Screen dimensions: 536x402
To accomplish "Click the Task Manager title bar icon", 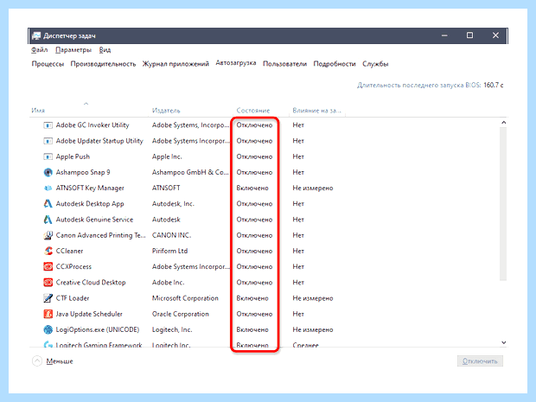I will (36, 35).
